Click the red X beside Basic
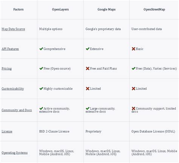This screenshot has height=163, width=179. 133,49
